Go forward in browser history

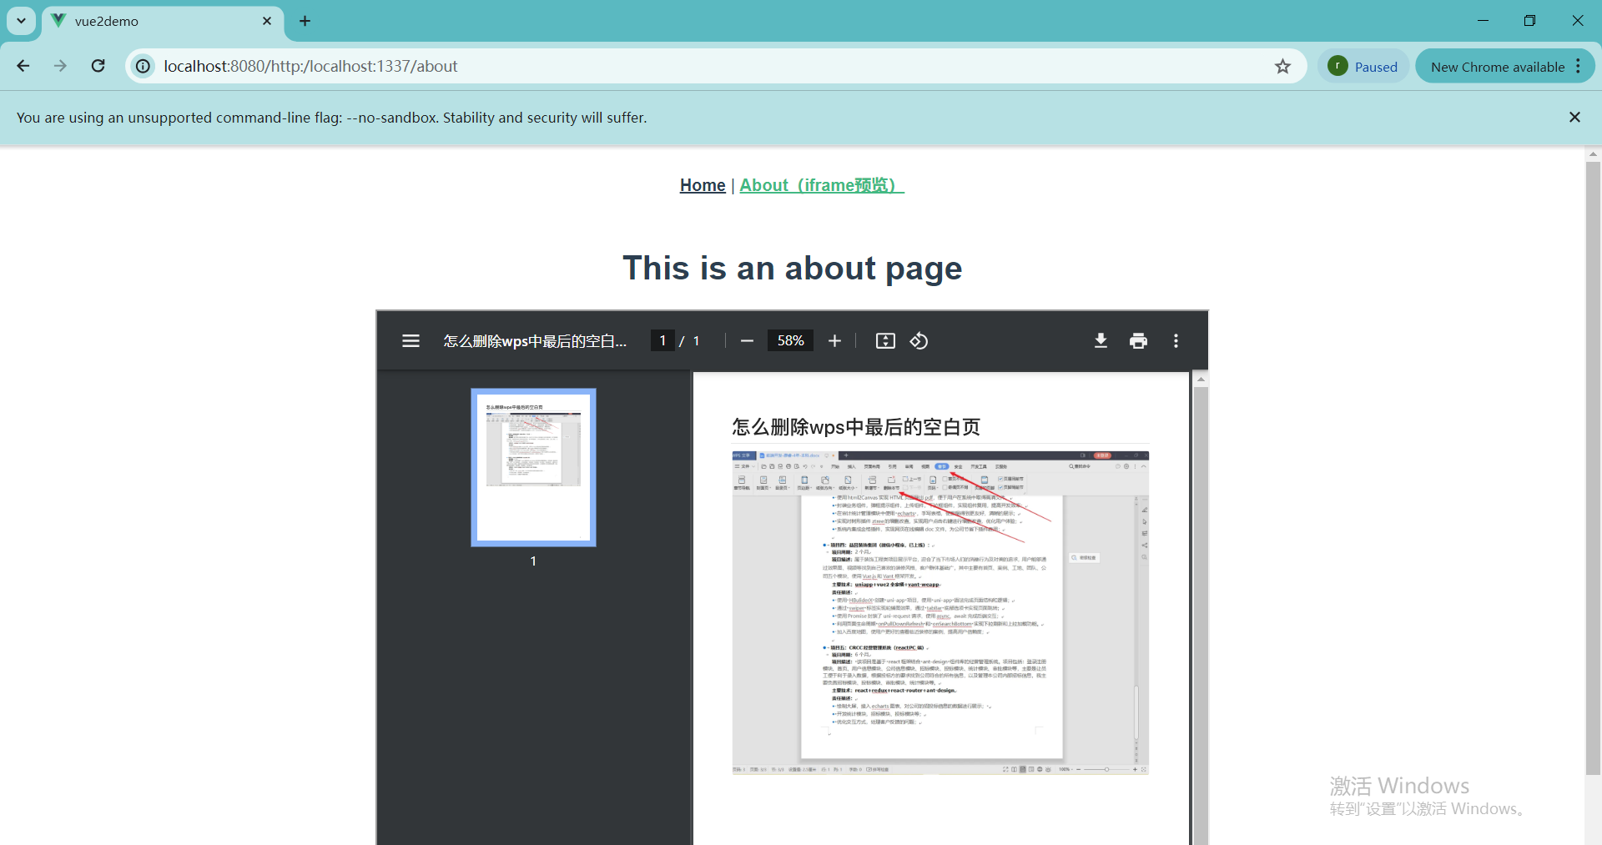pyautogui.click(x=60, y=66)
